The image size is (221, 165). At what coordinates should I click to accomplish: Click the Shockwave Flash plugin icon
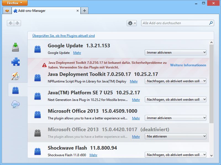pyautogui.click(x=38, y=151)
